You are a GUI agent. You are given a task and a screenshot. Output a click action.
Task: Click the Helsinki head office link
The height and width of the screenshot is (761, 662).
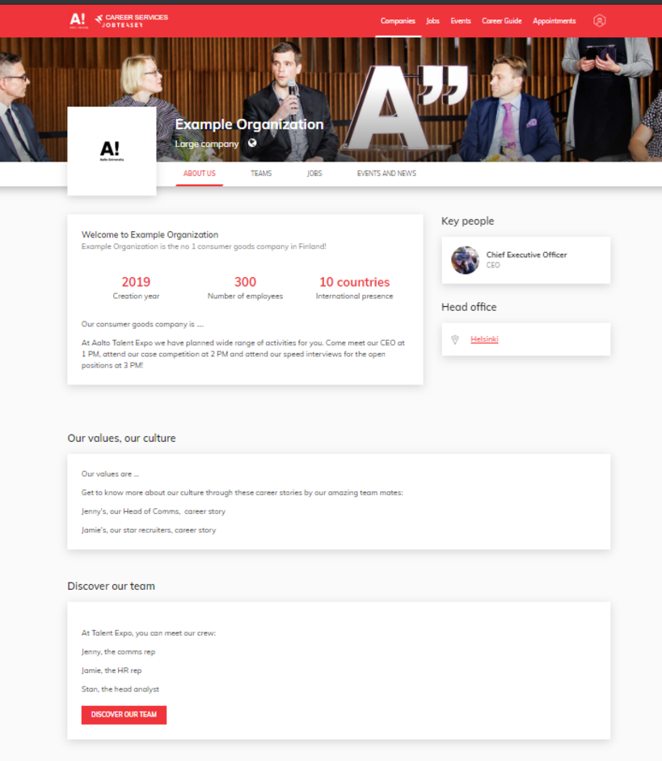click(x=484, y=339)
